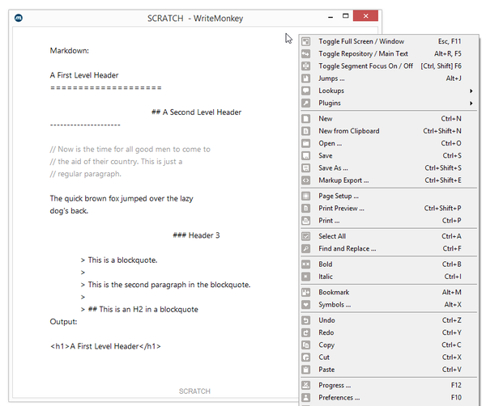486x406 pixels.
Task: Click the Ctrl+O shortcut label
Action: (x=451, y=144)
